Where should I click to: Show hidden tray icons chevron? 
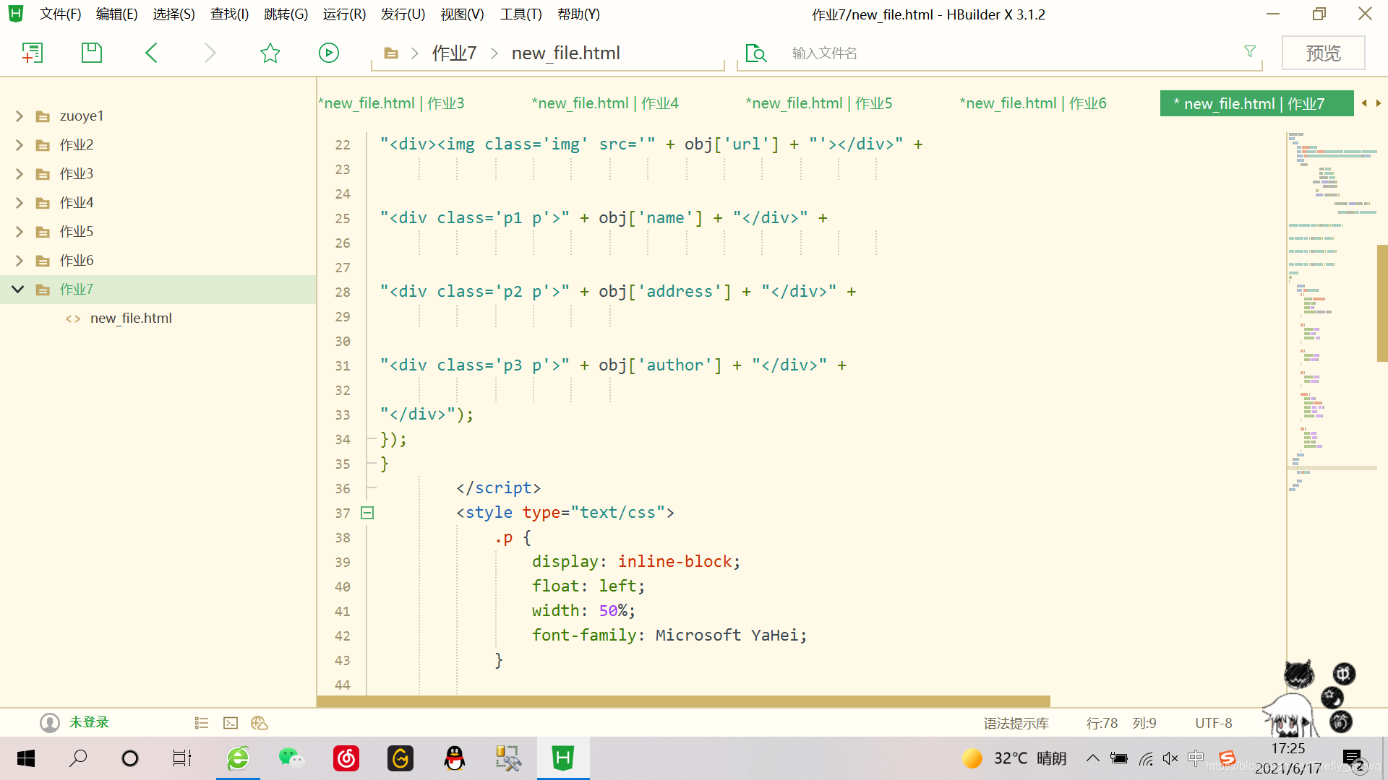point(1093,758)
